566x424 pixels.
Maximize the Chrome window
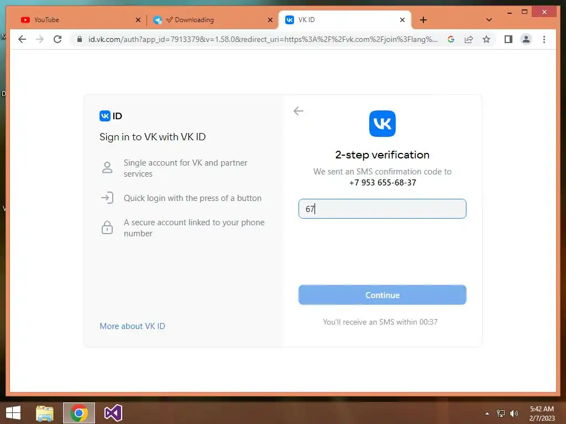point(525,12)
